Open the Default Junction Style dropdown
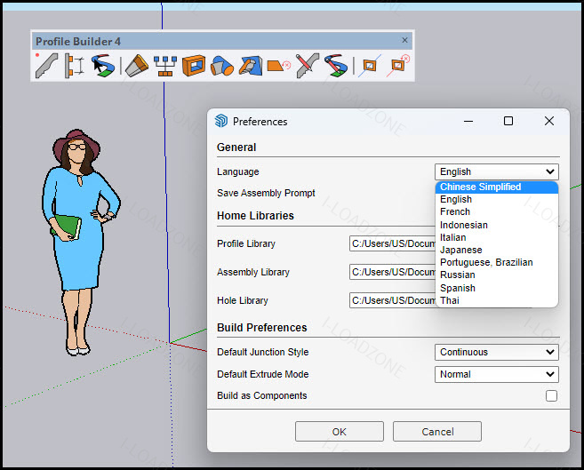 tap(497, 352)
